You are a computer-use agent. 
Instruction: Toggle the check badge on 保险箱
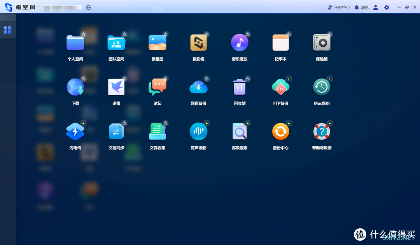(330, 34)
